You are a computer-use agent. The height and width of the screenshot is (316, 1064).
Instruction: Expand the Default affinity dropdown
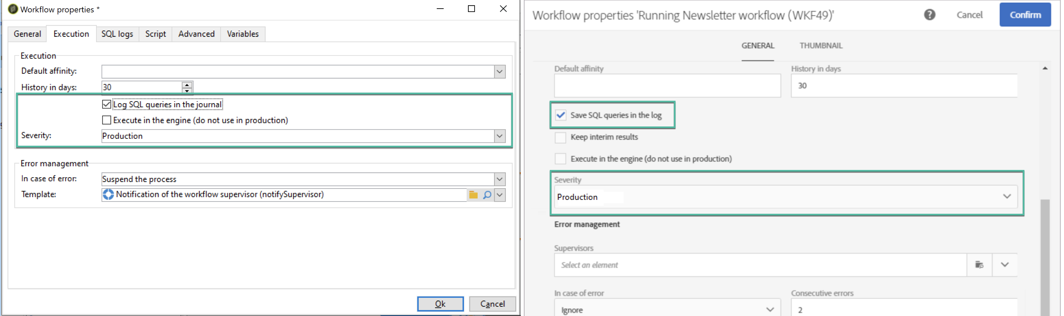(x=499, y=72)
